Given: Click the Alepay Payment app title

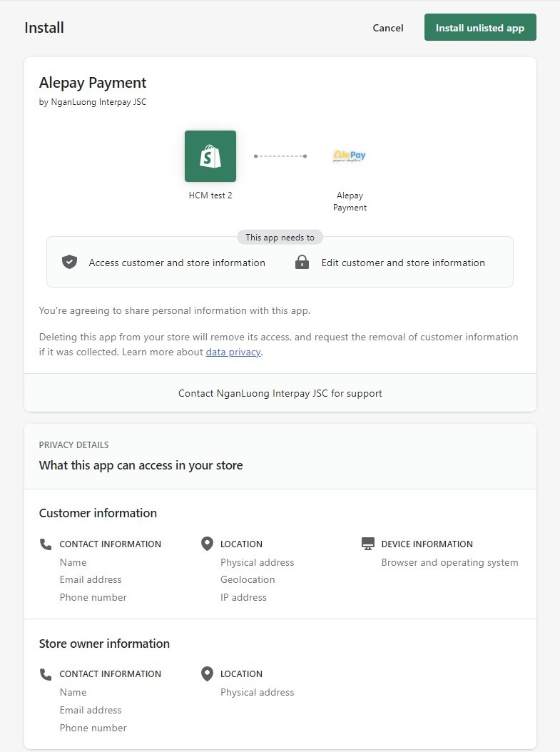Looking at the screenshot, I should (93, 83).
